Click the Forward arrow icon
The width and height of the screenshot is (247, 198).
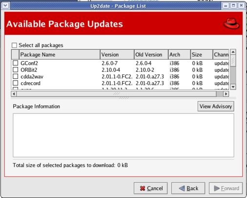click(217, 188)
